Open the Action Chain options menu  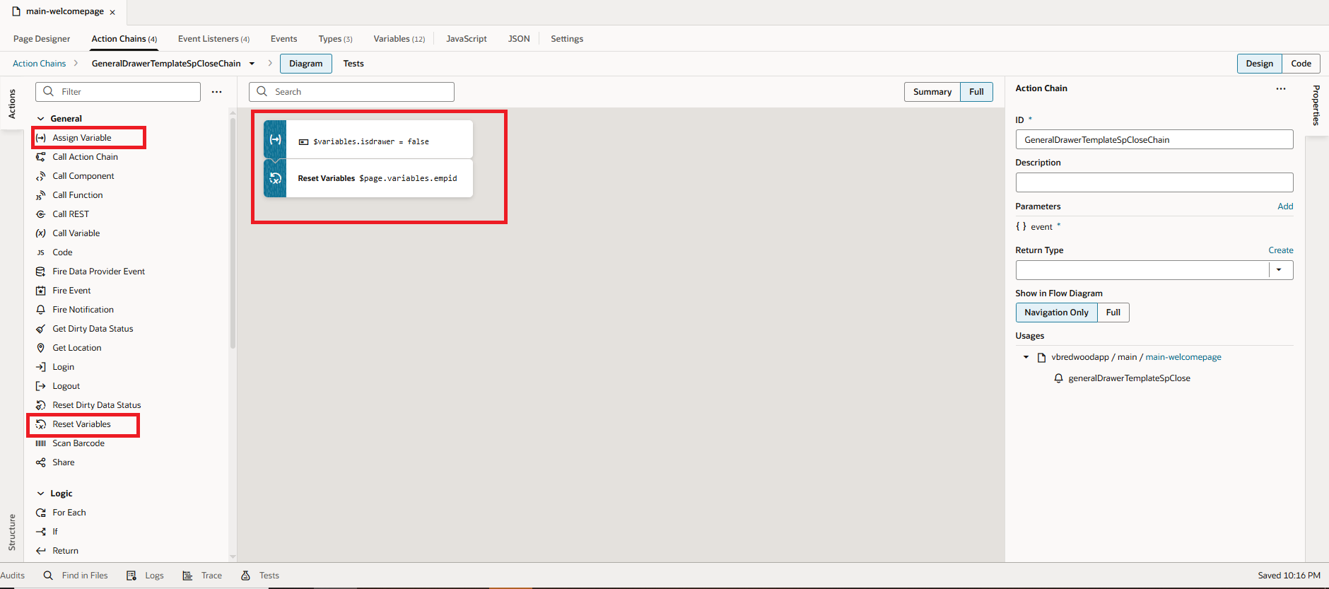1280,89
